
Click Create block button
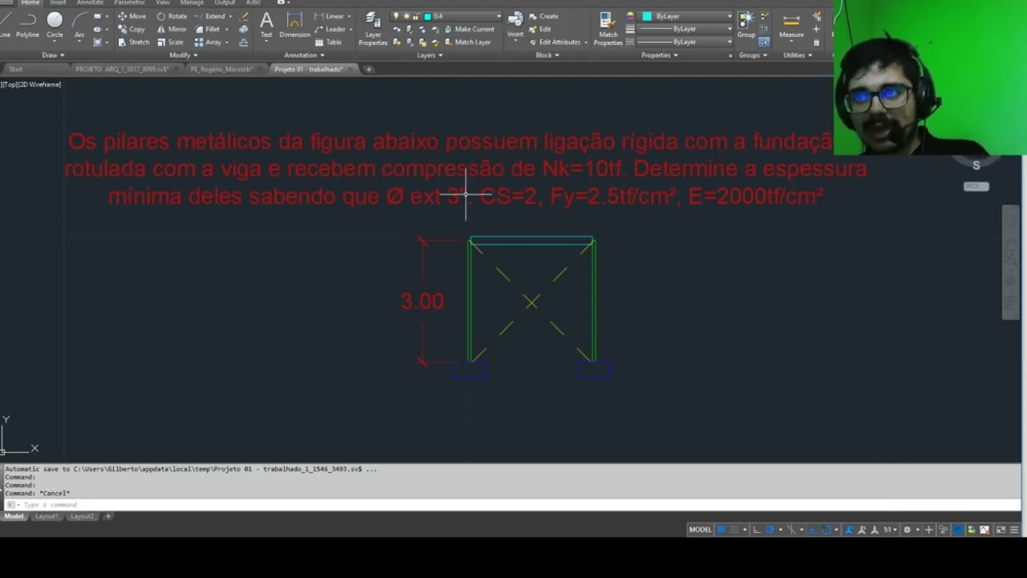click(544, 16)
